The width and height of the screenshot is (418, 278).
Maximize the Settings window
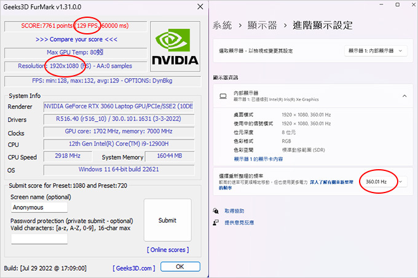pos(398,4)
